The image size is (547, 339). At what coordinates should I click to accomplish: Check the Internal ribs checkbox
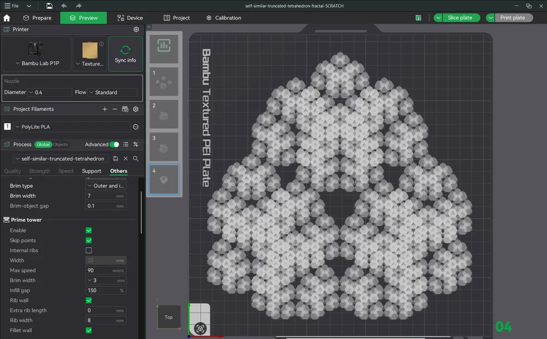click(x=88, y=251)
